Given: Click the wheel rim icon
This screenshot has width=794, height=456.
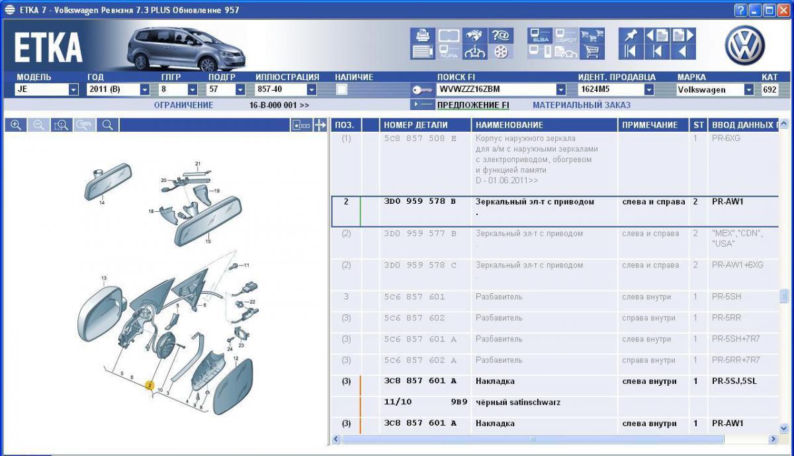Looking at the screenshot, I should pyautogui.click(x=502, y=52).
